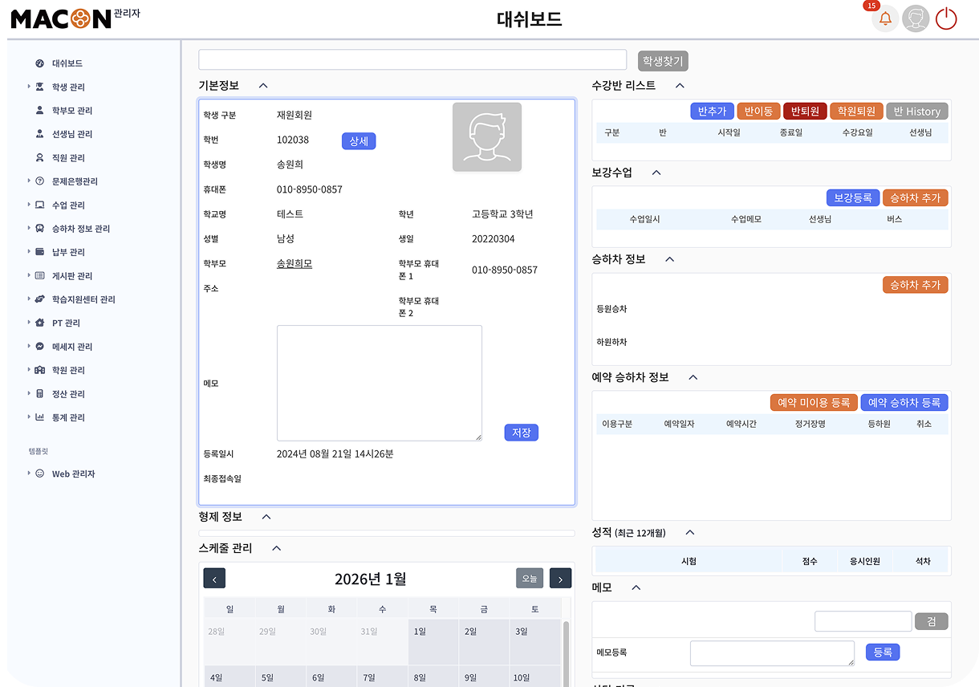979x687 pixels.
Task: Collapse the 기본정보 section
Action: click(x=263, y=86)
